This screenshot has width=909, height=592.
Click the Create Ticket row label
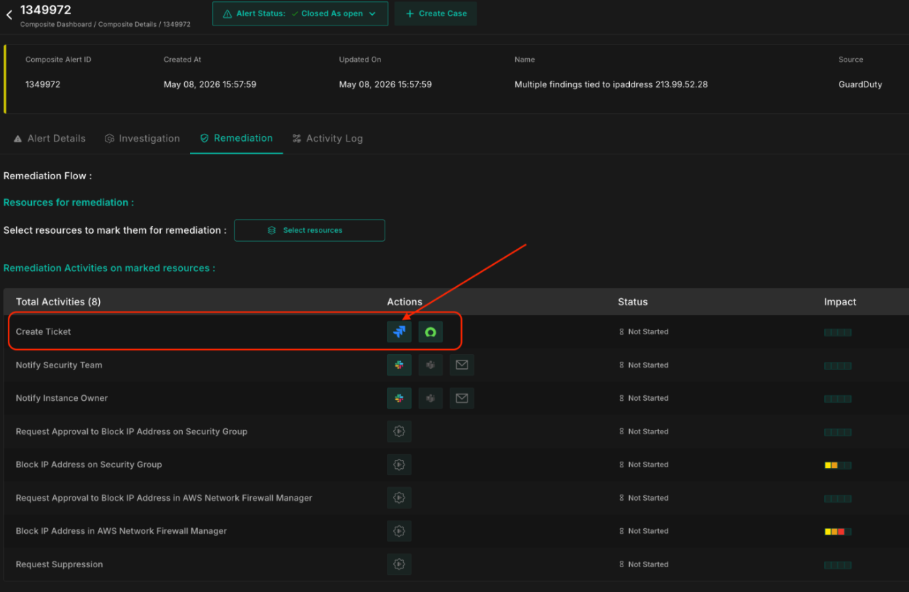click(43, 331)
